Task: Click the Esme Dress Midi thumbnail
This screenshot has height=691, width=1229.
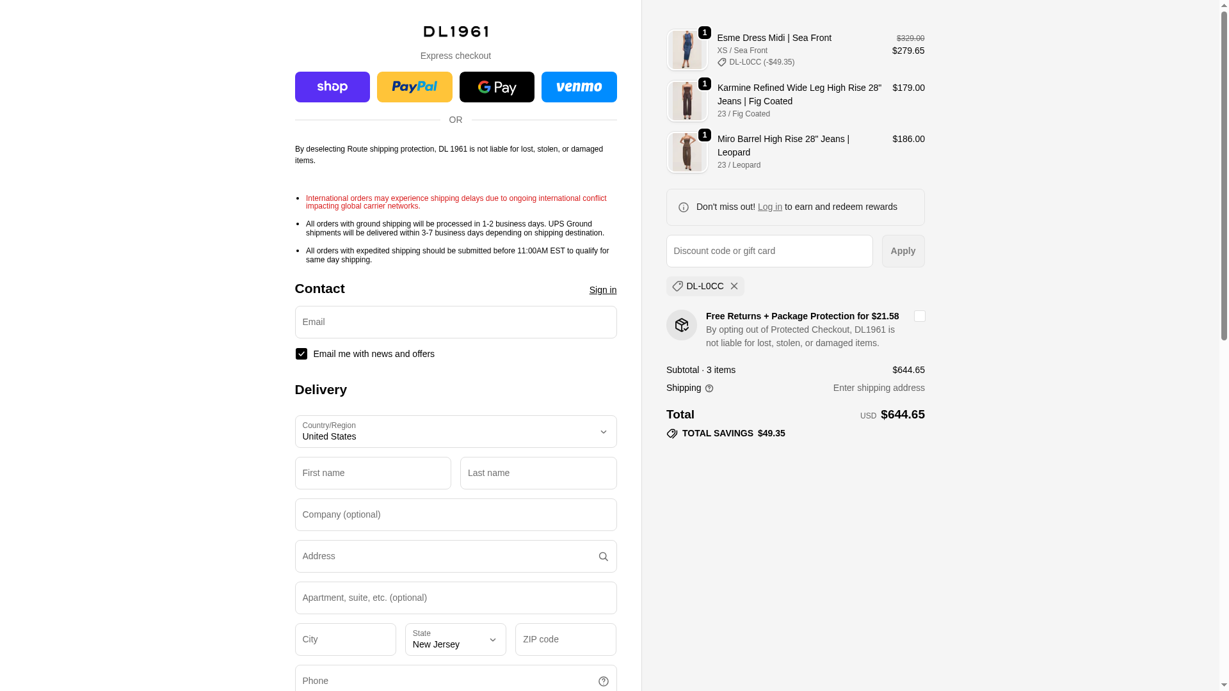Action: click(687, 50)
